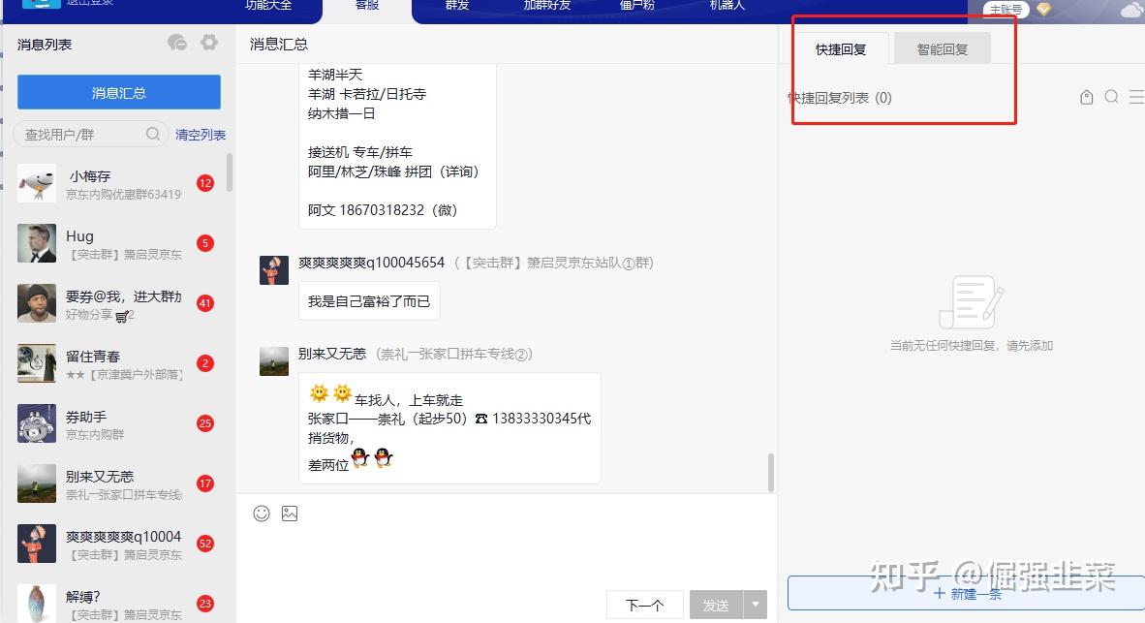
Task: Select the 券助手 conversation
Action: 117,423
